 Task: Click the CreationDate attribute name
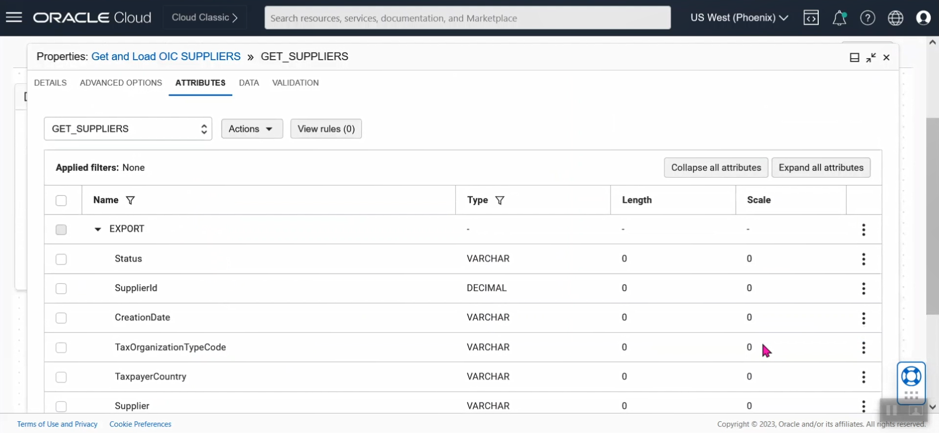[142, 318]
